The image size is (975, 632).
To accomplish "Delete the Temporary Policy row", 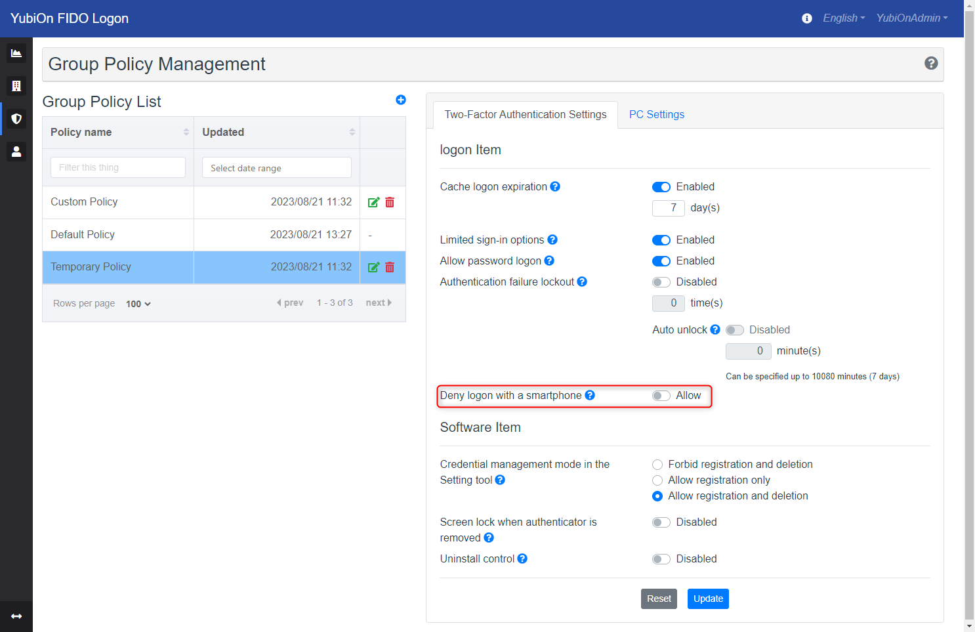I will pyautogui.click(x=390, y=267).
